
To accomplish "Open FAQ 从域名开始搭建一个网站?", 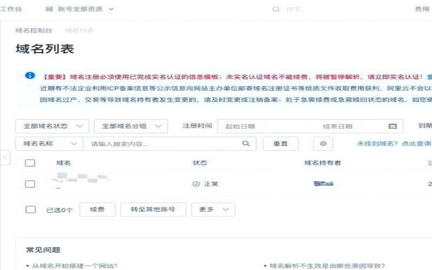I will (x=75, y=266).
